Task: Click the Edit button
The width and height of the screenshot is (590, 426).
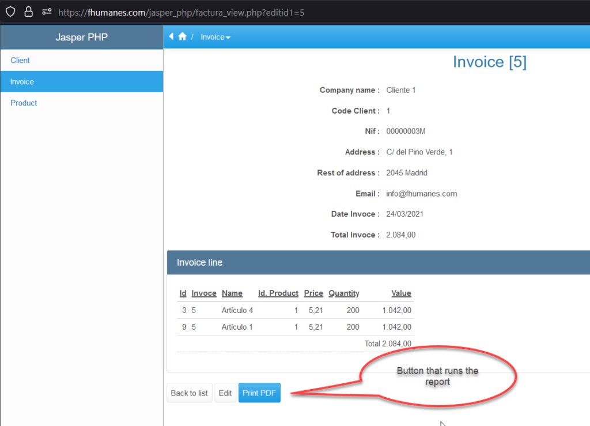Action: tap(225, 393)
